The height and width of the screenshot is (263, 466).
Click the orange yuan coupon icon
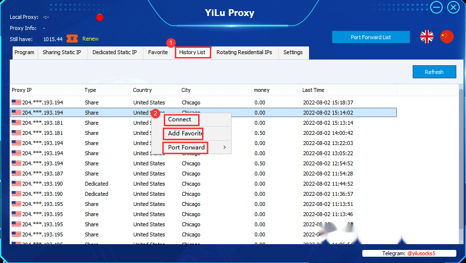point(72,39)
